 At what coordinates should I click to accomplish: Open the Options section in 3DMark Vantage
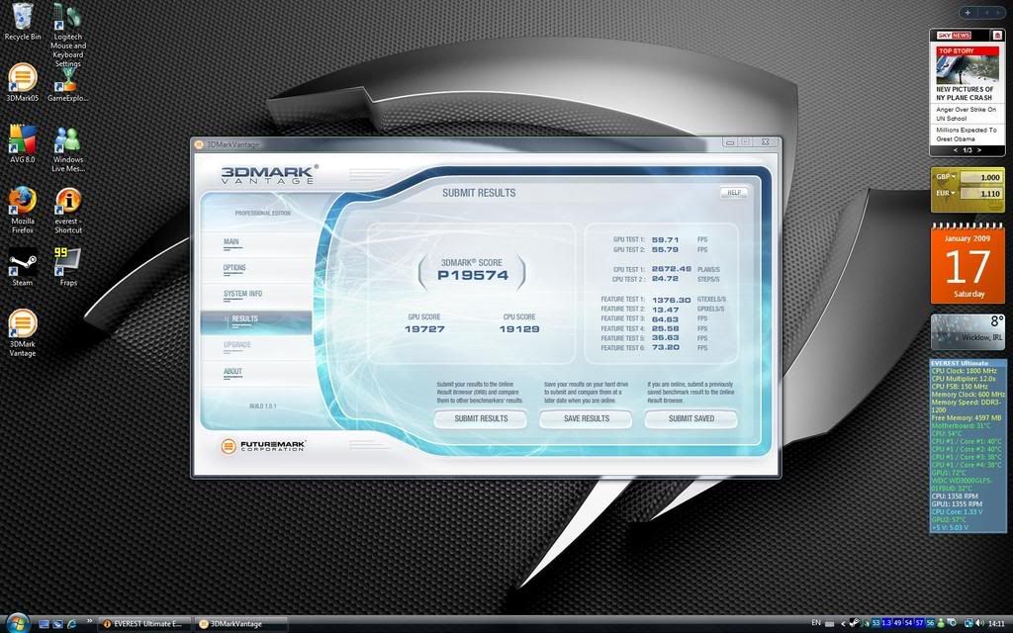point(234,268)
